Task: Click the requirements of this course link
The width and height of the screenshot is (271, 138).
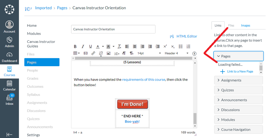Action: (x=144, y=80)
